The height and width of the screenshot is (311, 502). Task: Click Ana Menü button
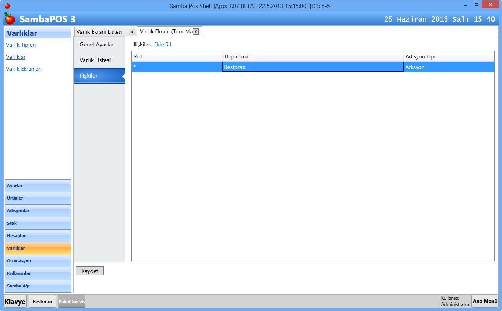[x=485, y=301]
